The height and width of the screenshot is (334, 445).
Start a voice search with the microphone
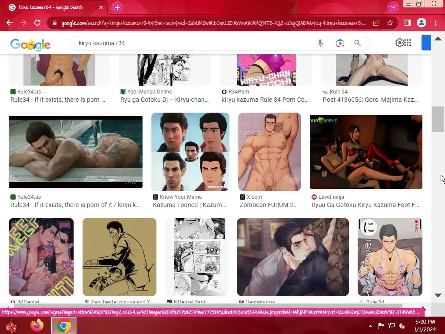tap(320, 43)
